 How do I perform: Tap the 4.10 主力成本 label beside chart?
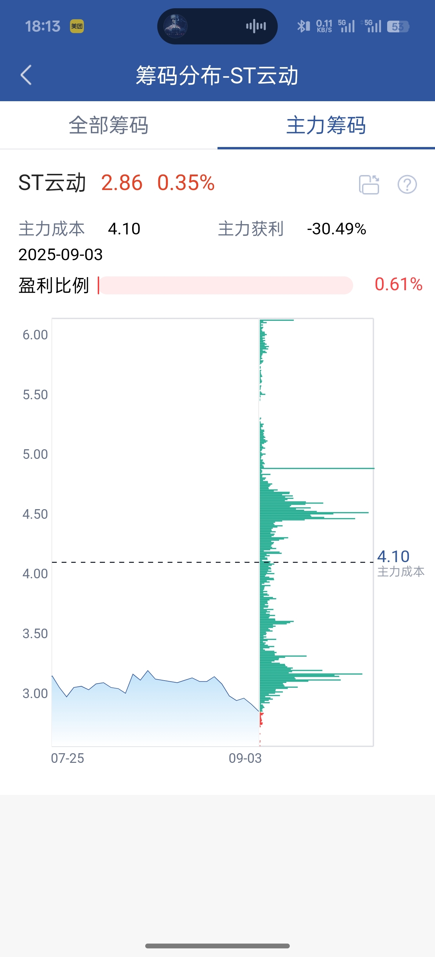point(401,563)
